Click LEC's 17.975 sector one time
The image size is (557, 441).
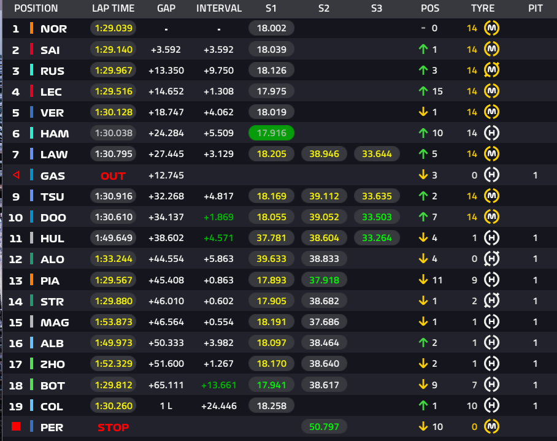tap(271, 91)
